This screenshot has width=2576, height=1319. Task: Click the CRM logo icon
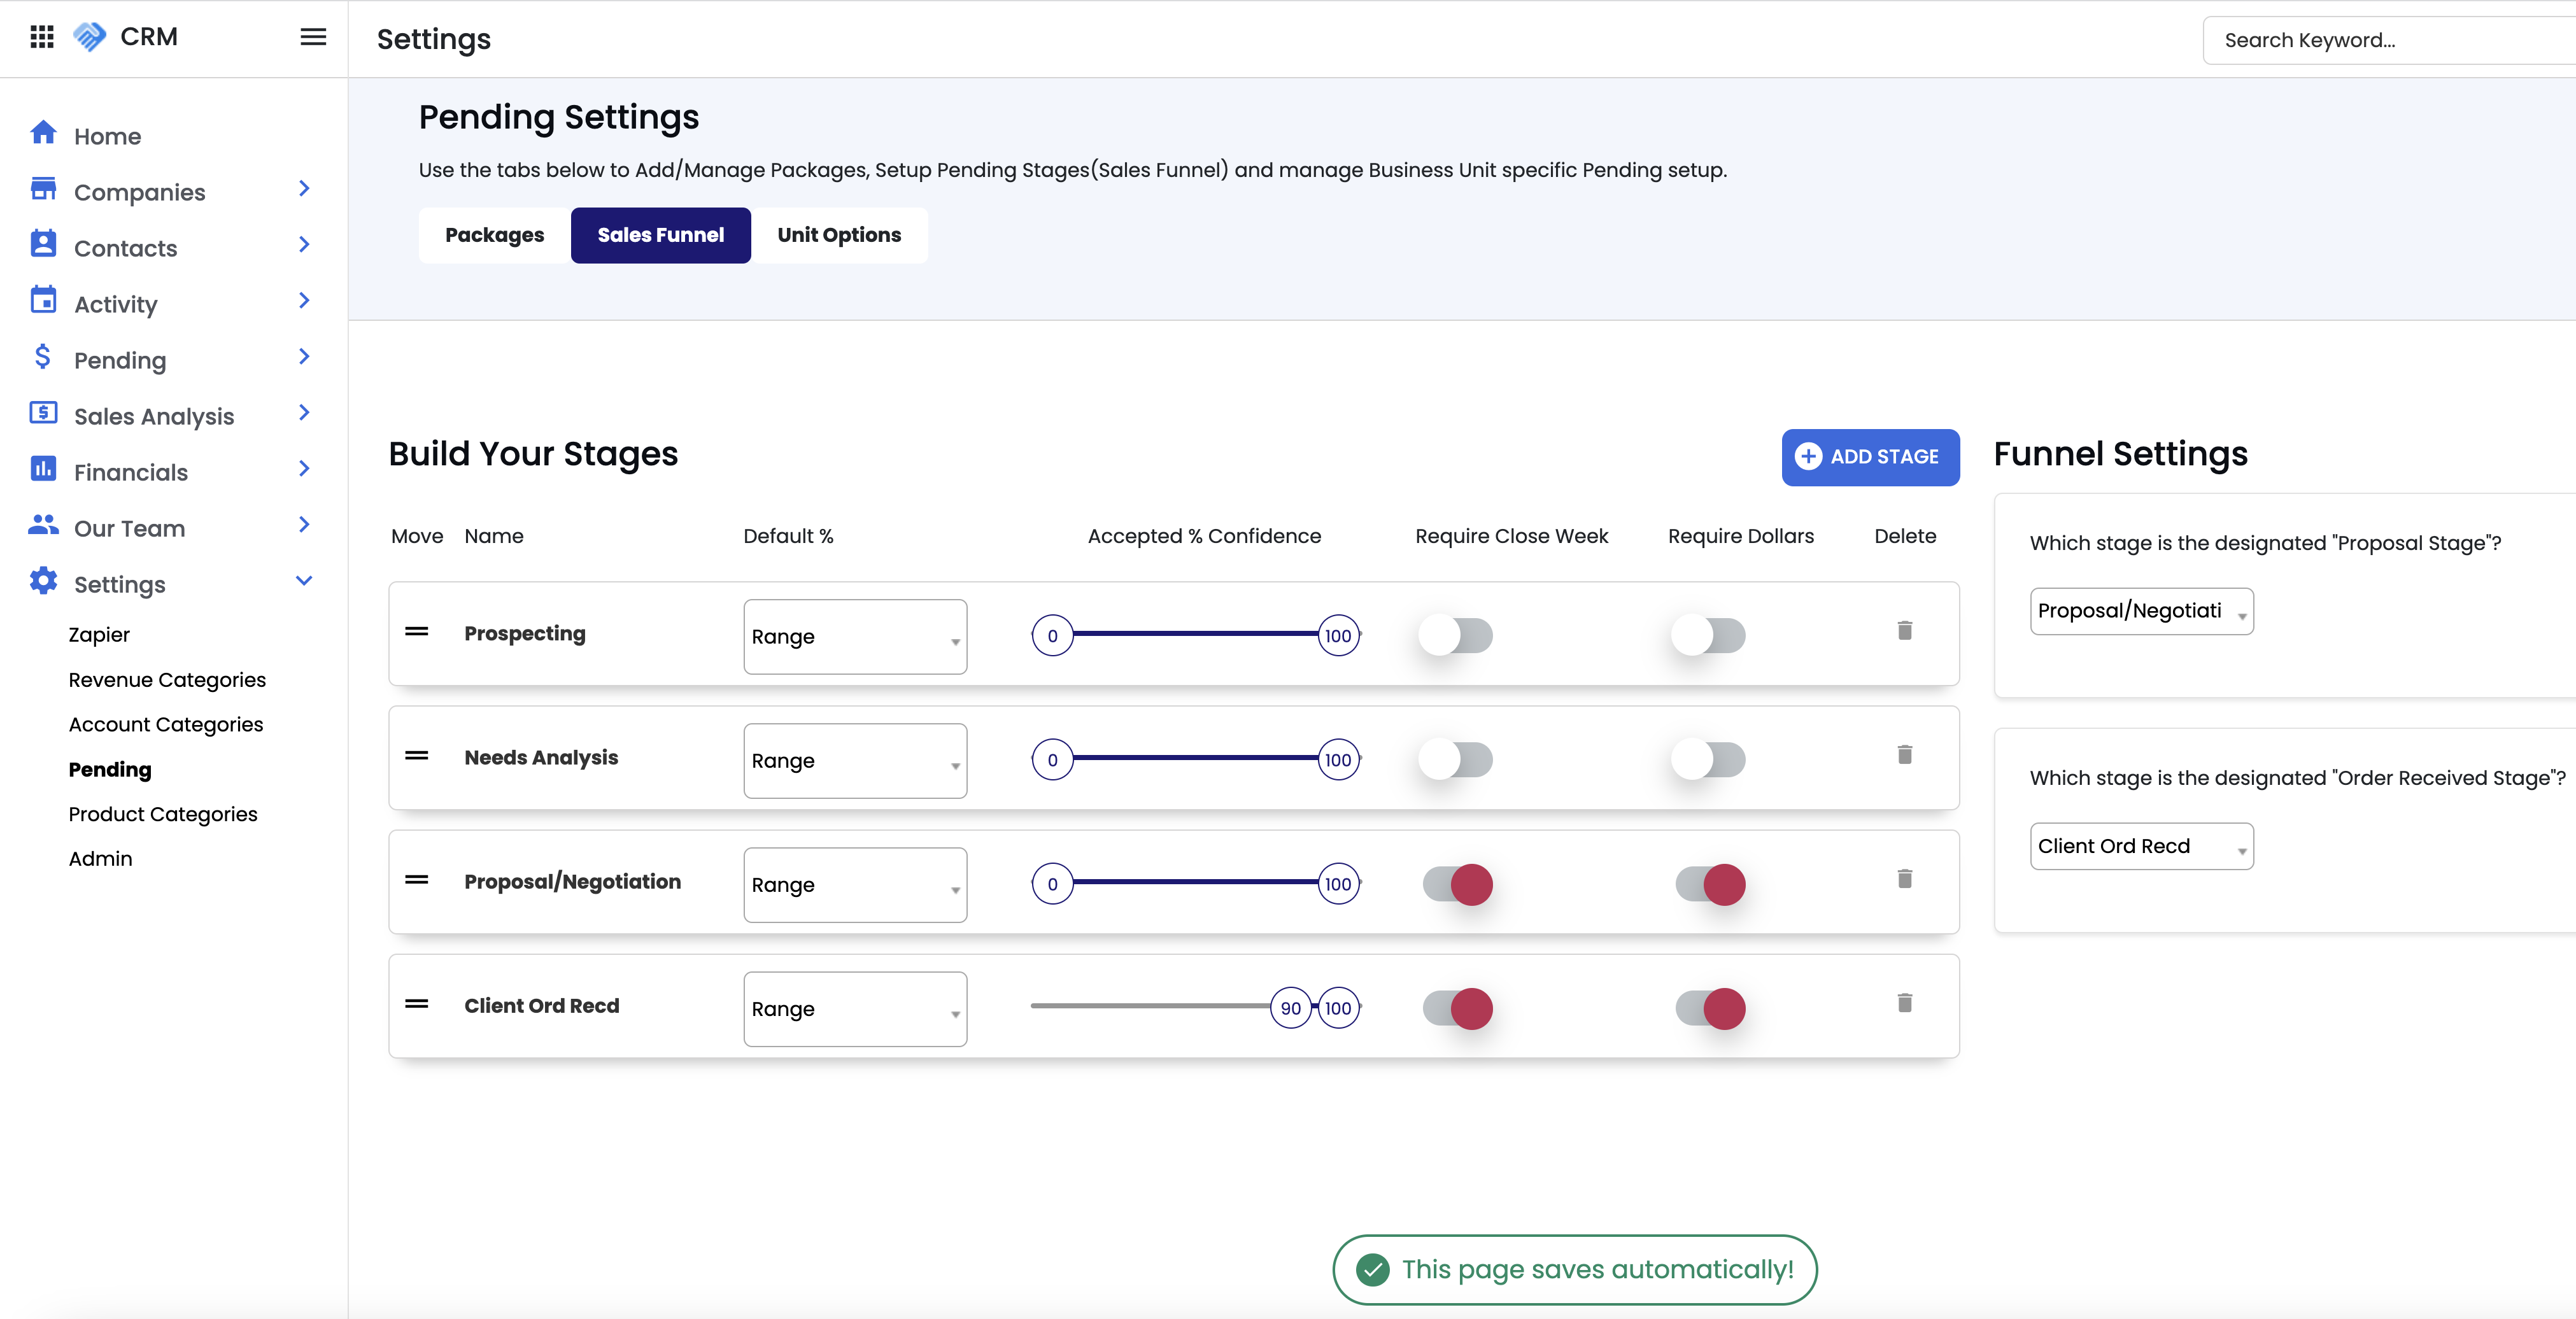[90, 37]
